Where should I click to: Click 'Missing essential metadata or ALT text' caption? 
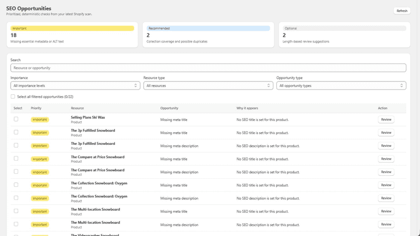pyautogui.click(x=37, y=42)
